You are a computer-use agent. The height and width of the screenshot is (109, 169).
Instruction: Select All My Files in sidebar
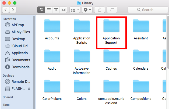(x=17, y=32)
